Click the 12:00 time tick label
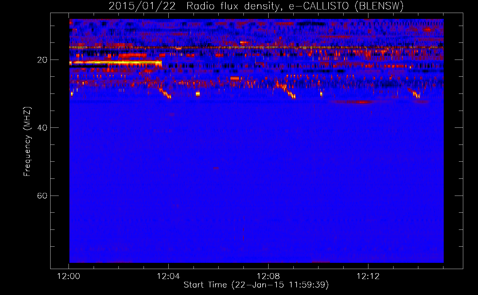The height and width of the screenshot is (295, 478). 69,276
